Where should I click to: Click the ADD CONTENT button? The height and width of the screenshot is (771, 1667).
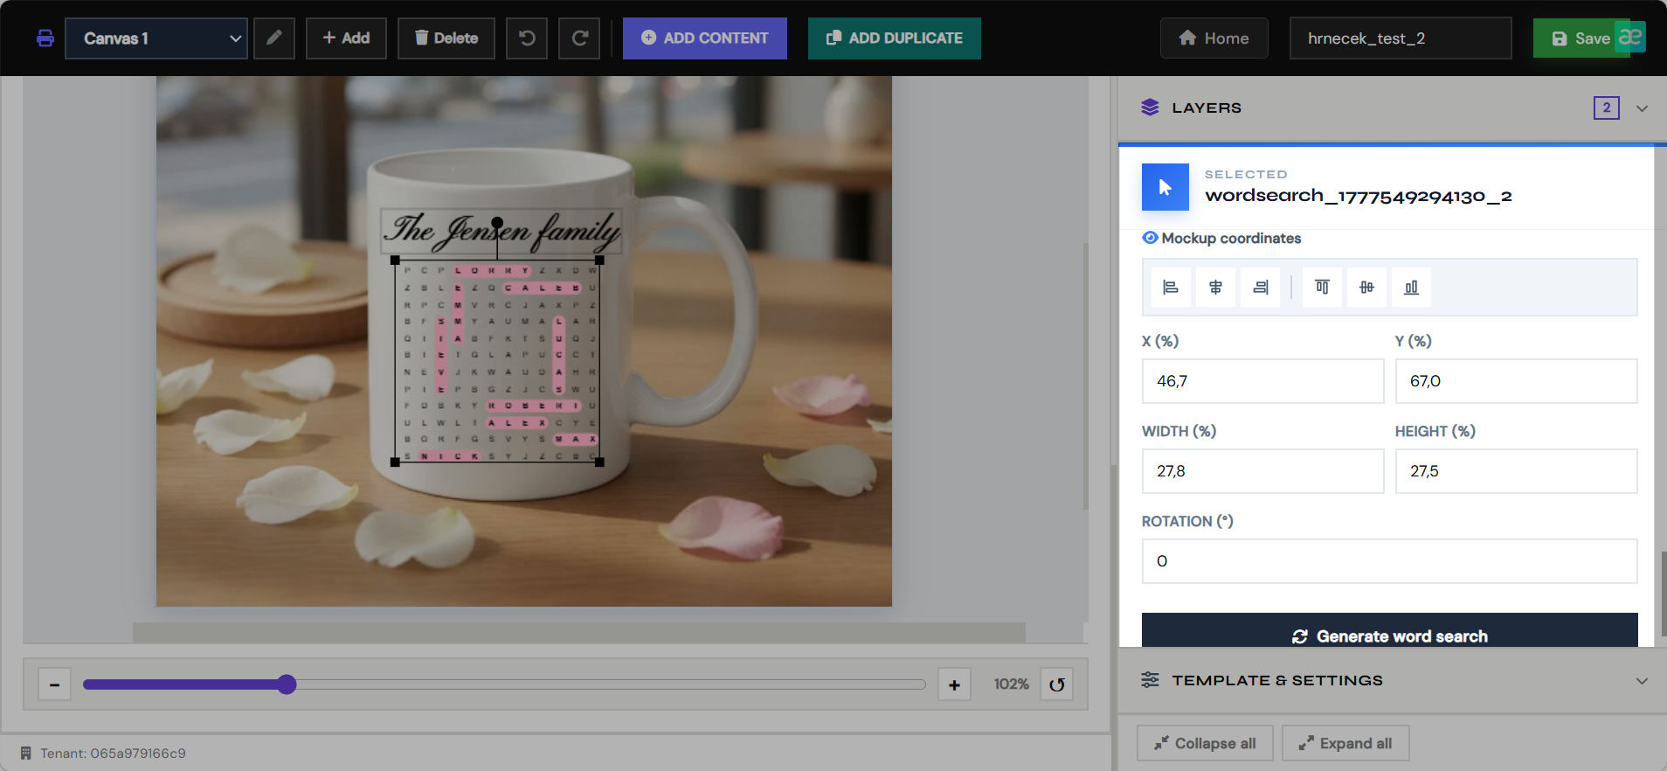[x=705, y=38]
